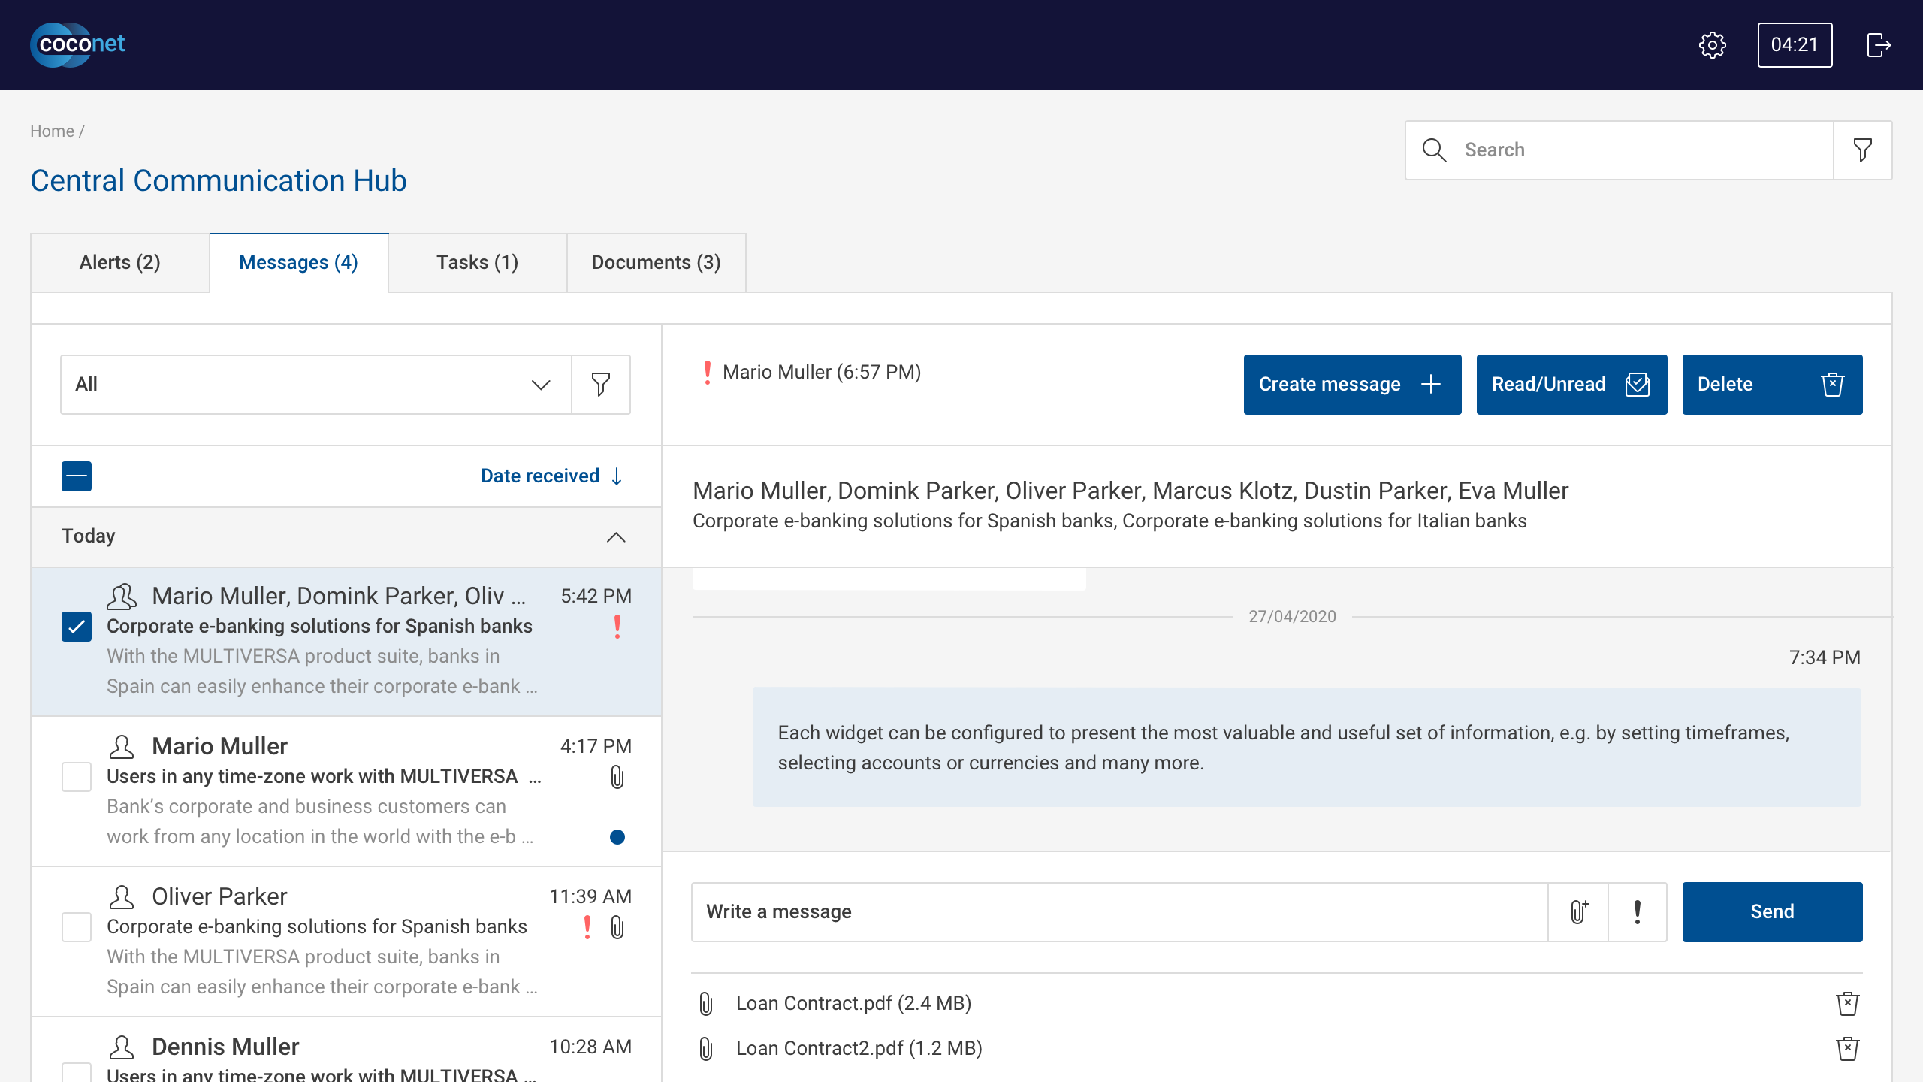Click the paperclip beside Loan Contract.pdf
1923x1082 pixels.
(706, 1003)
